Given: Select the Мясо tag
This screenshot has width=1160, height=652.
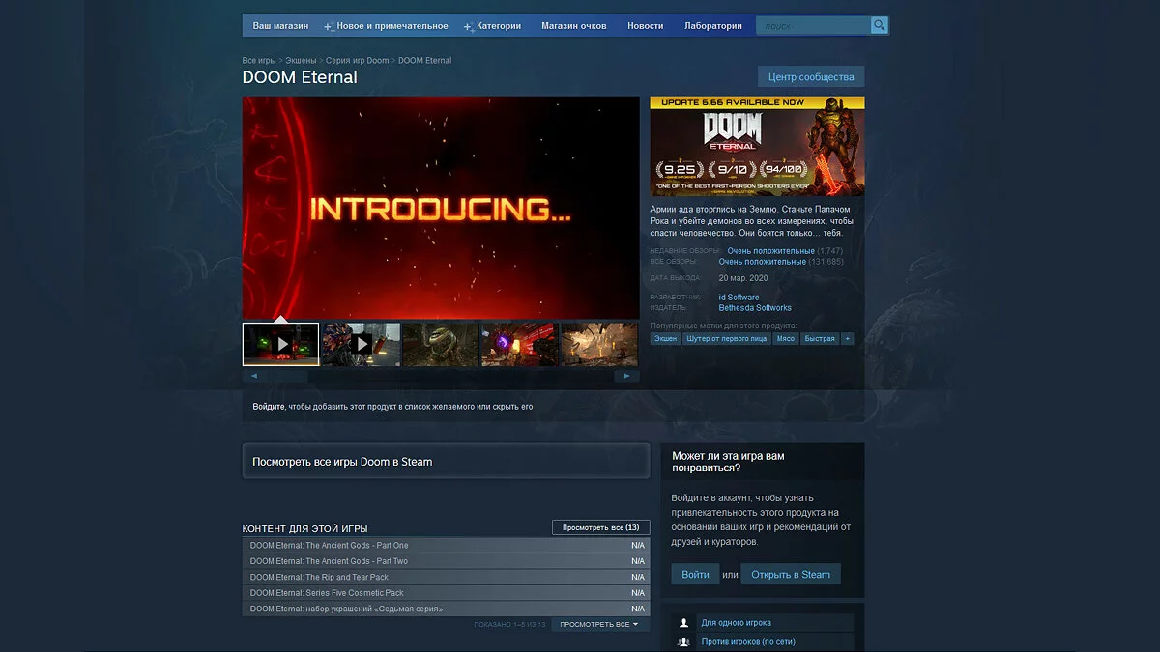Looking at the screenshot, I should tap(786, 339).
